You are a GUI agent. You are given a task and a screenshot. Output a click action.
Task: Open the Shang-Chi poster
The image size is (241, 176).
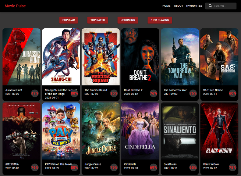point(61,57)
